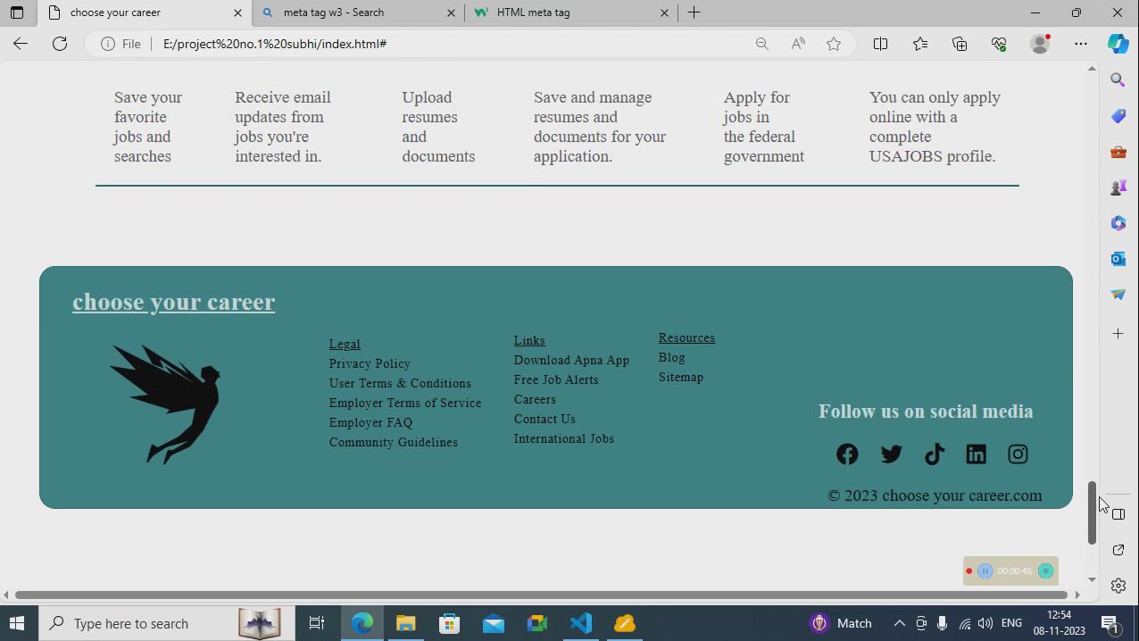Open browser Collections

(960, 44)
